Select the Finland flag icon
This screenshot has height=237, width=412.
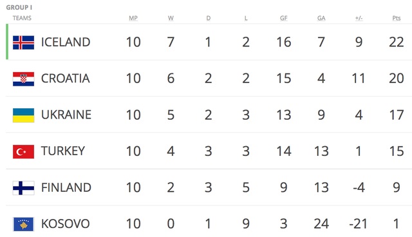(x=23, y=188)
